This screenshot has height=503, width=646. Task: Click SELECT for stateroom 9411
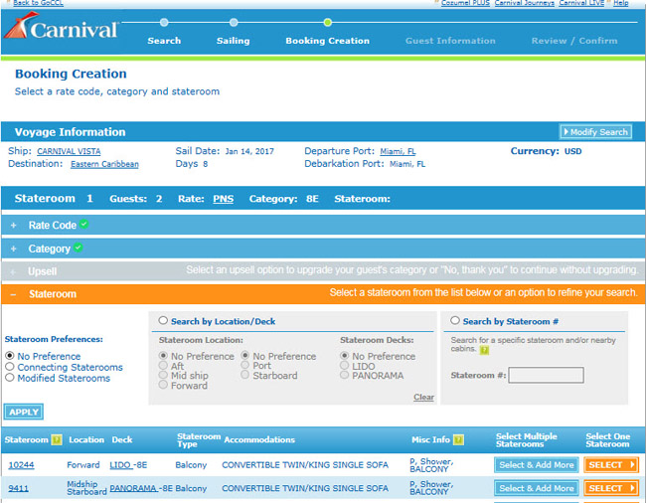click(x=611, y=488)
